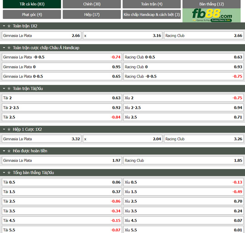
Task: Star the Toàn trận Tài/Xỉu section
Action: coord(9,89)
